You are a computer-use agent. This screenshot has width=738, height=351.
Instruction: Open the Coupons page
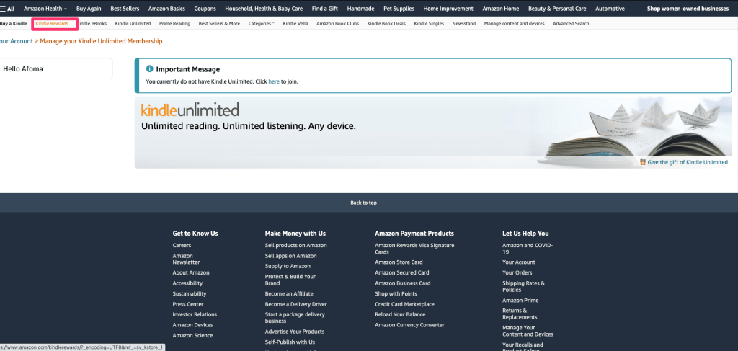(x=205, y=9)
